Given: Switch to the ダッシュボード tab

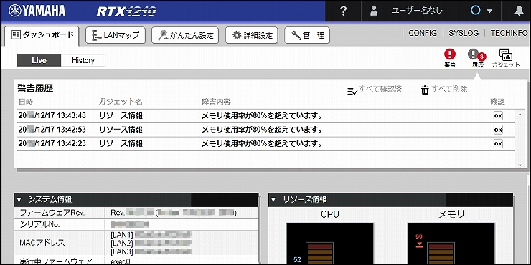Looking at the screenshot, I should [42, 35].
